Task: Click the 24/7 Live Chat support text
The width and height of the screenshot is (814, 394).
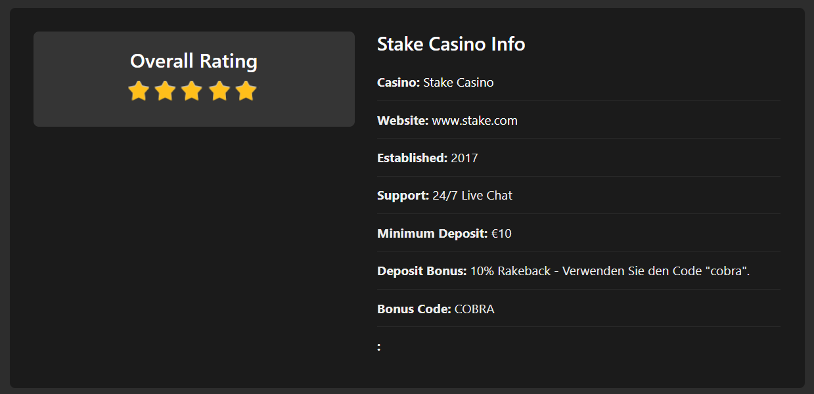Action: coord(472,196)
